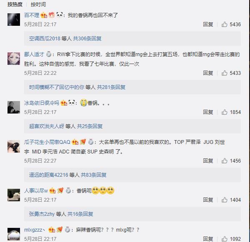Like the comment with 5436 likes
This screenshot has height=242, width=250.
[x=224, y=25]
